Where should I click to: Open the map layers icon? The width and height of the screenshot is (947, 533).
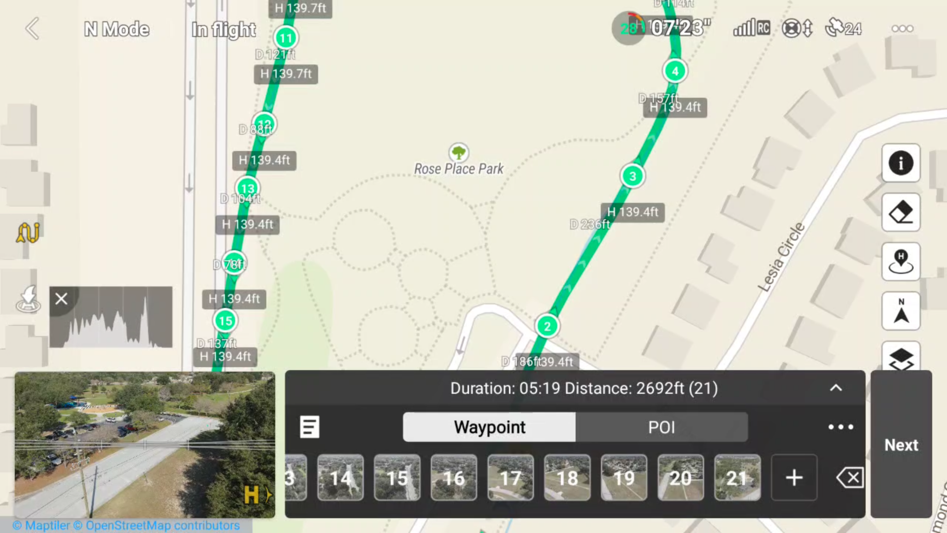tap(901, 356)
